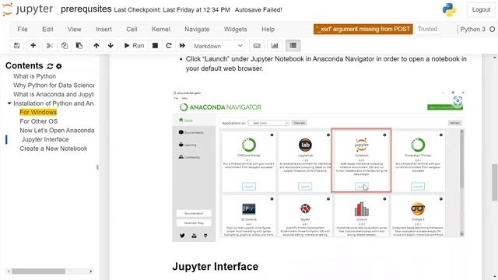Click the Python 3 kernel name
The height and width of the screenshot is (280, 498).
click(472, 30)
